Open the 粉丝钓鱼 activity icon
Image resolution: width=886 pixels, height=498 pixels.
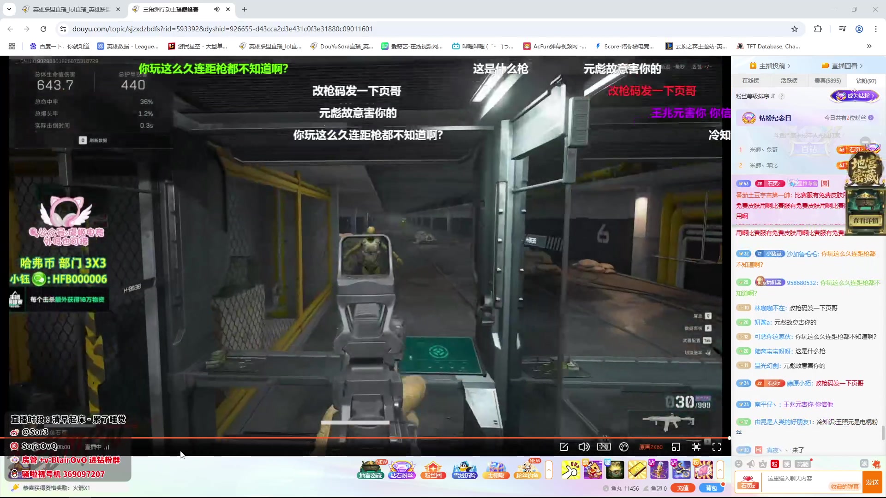coord(527,470)
